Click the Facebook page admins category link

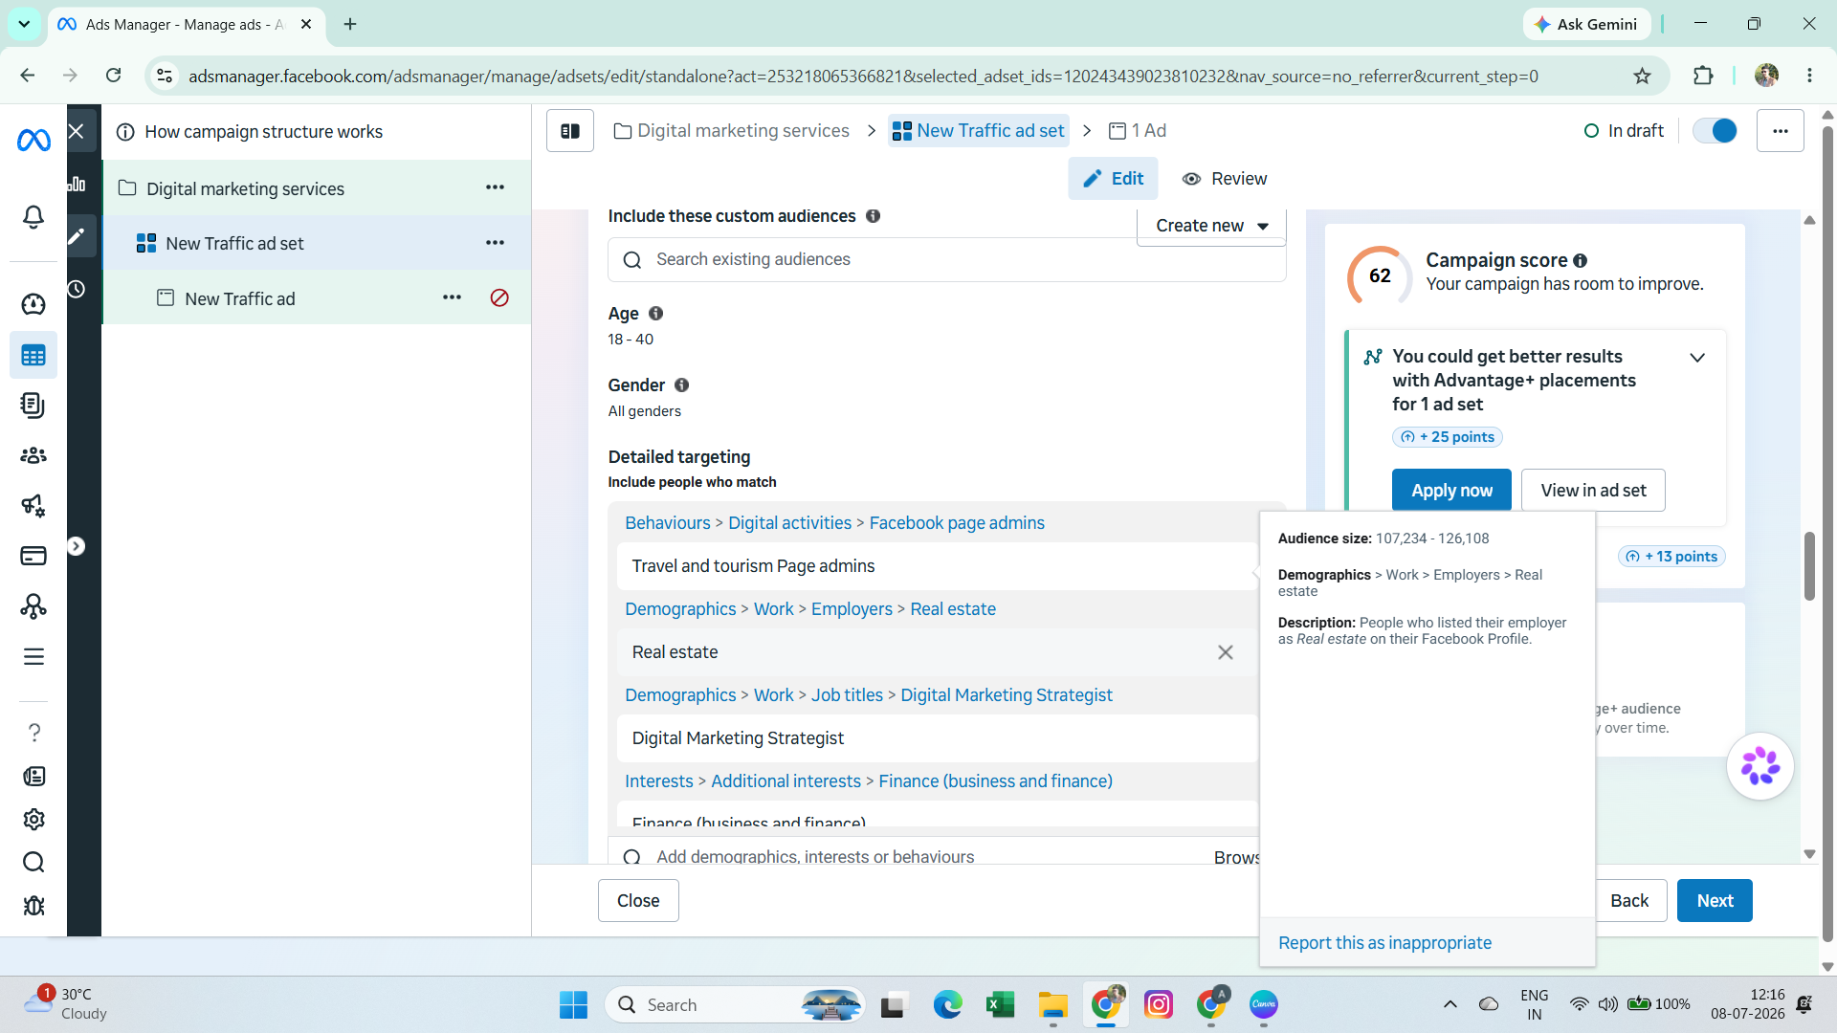coord(957,523)
